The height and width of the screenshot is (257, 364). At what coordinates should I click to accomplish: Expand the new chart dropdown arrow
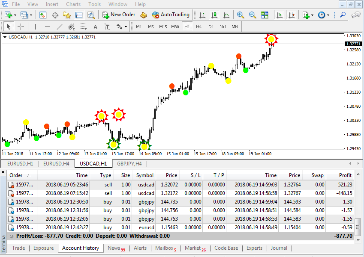(x=15, y=15)
